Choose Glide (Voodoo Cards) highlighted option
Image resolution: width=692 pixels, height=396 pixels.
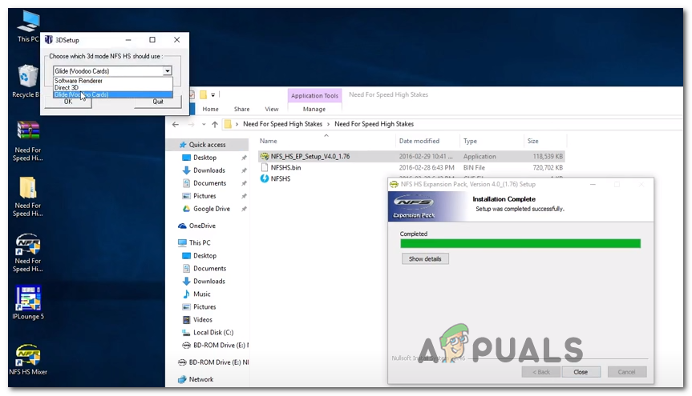point(112,94)
